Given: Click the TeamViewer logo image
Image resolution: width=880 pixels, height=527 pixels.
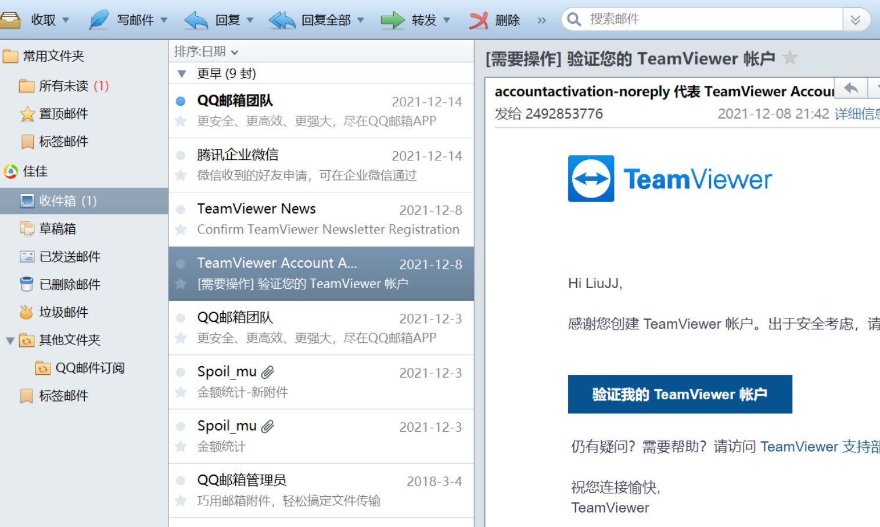Looking at the screenshot, I should pyautogui.click(x=670, y=178).
